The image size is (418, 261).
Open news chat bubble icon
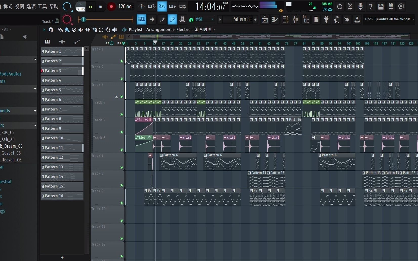point(401,7)
